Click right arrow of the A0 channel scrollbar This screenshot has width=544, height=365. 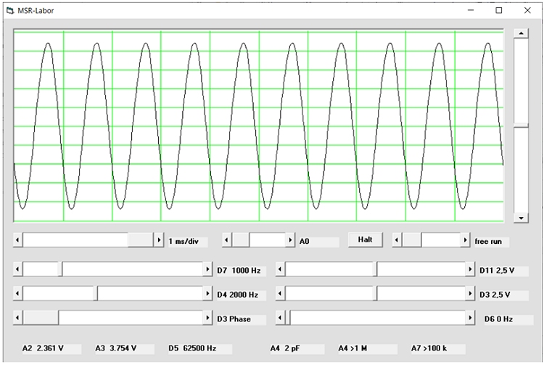292,240
